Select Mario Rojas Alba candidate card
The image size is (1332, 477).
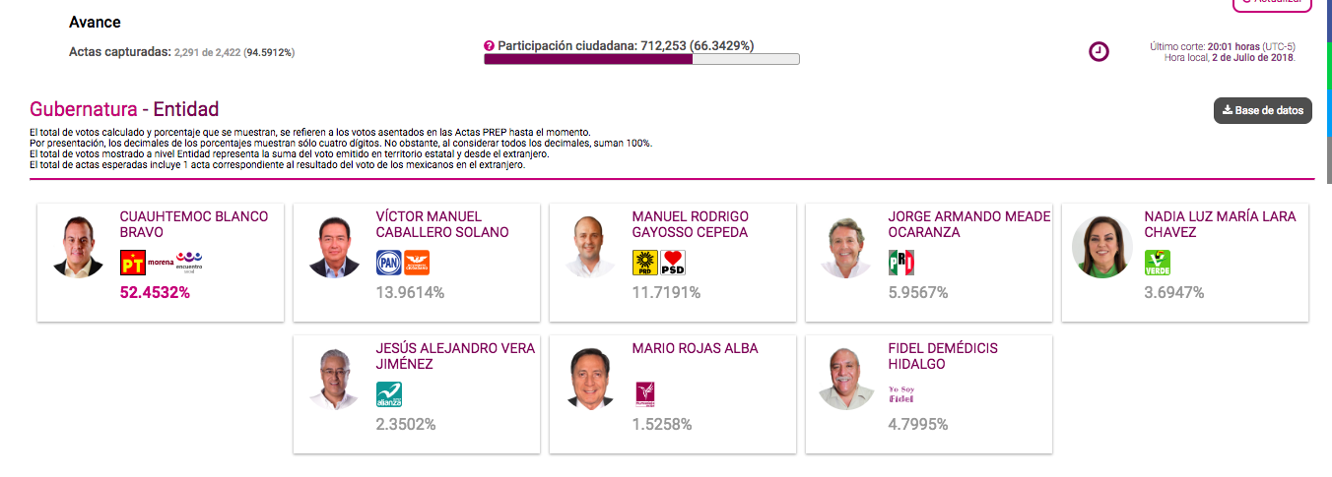672,393
